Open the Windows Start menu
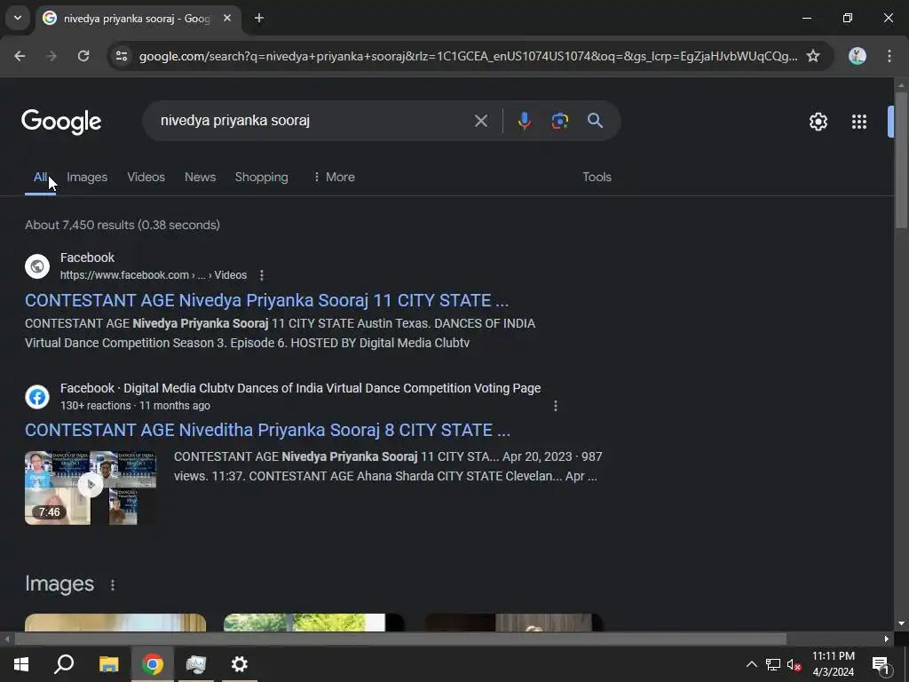 (21, 664)
